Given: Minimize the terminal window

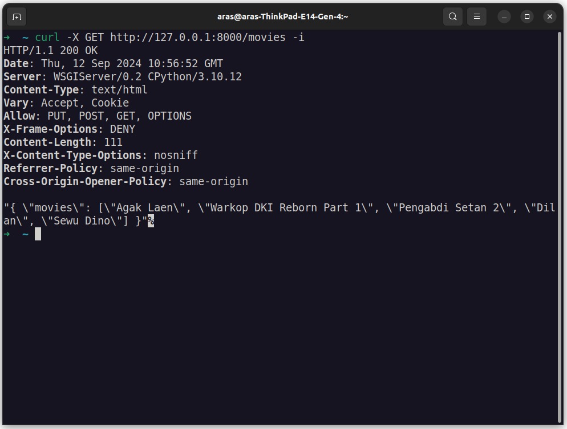Looking at the screenshot, I should click(x=504, y=17).
